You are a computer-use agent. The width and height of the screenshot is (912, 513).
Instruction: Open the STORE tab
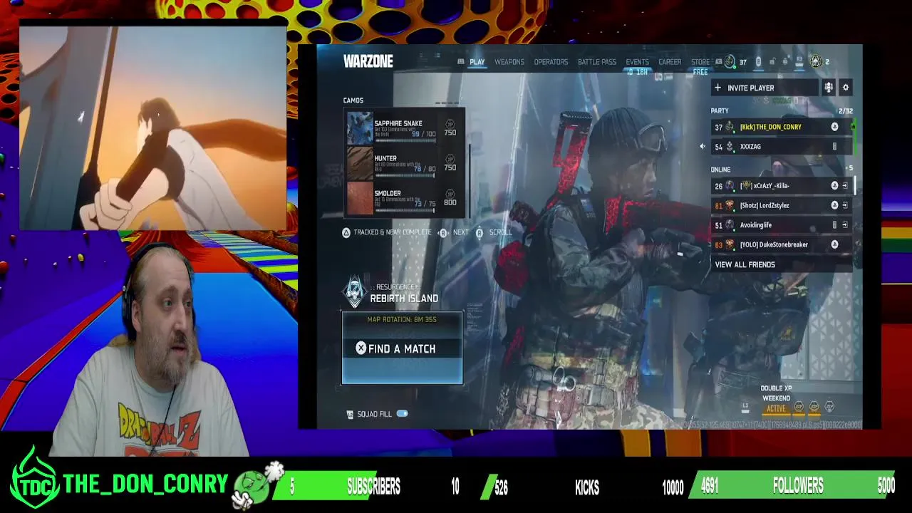tap(700, 62)
